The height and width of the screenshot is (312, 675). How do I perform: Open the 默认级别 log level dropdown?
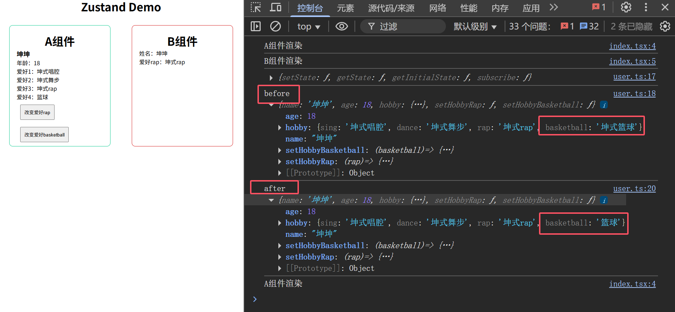tap(475, 27)
